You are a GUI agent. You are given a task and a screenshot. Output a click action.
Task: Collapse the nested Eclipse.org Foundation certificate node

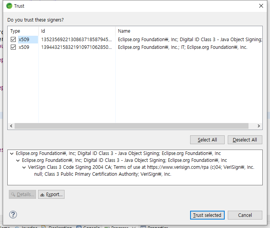click(x=18, y=160)
